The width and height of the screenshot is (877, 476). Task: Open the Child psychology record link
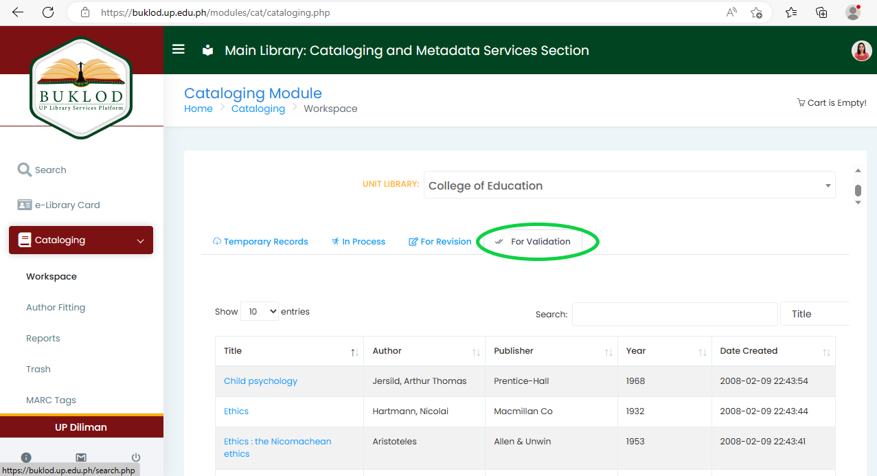coord(260,381)
